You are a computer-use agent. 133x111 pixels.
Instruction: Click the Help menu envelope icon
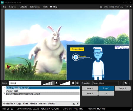click(x=51, y=7)
